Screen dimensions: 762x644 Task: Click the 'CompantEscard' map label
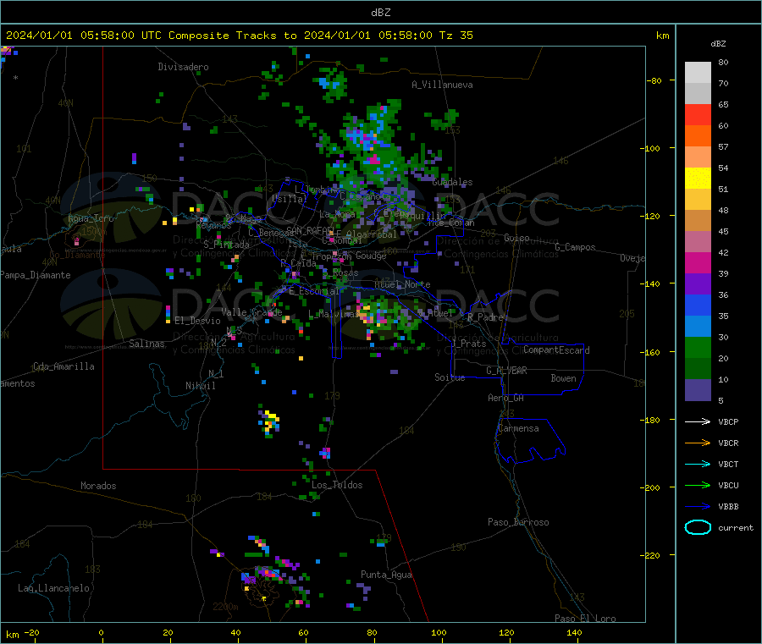556,350
